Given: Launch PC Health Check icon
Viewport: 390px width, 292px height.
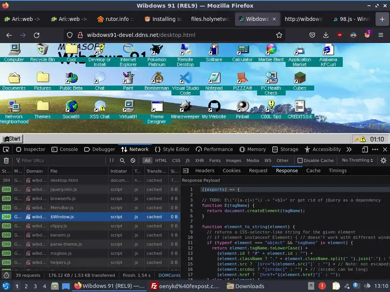Looking at the screenshot, I should 271,83.
